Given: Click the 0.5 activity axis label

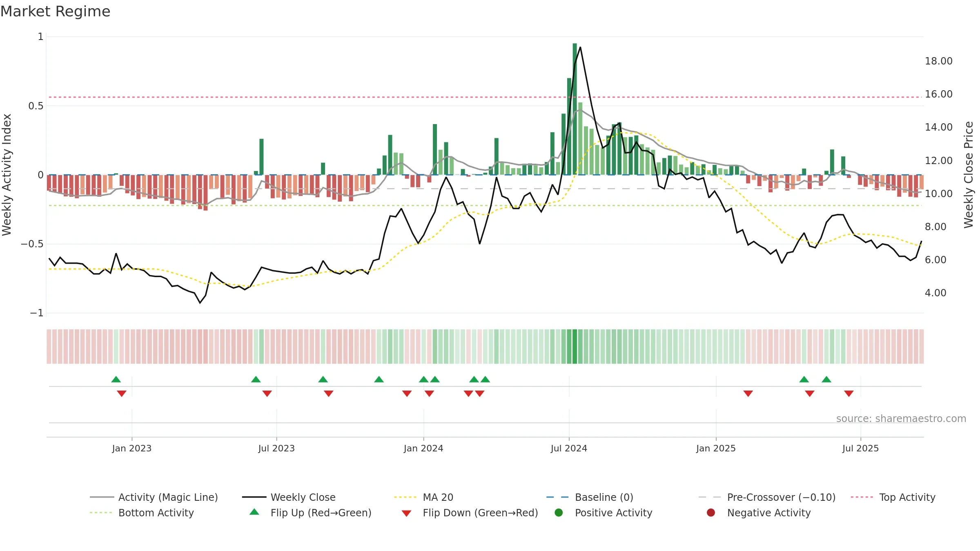Looking at the screenshot, I should click(x=36, y=106).
